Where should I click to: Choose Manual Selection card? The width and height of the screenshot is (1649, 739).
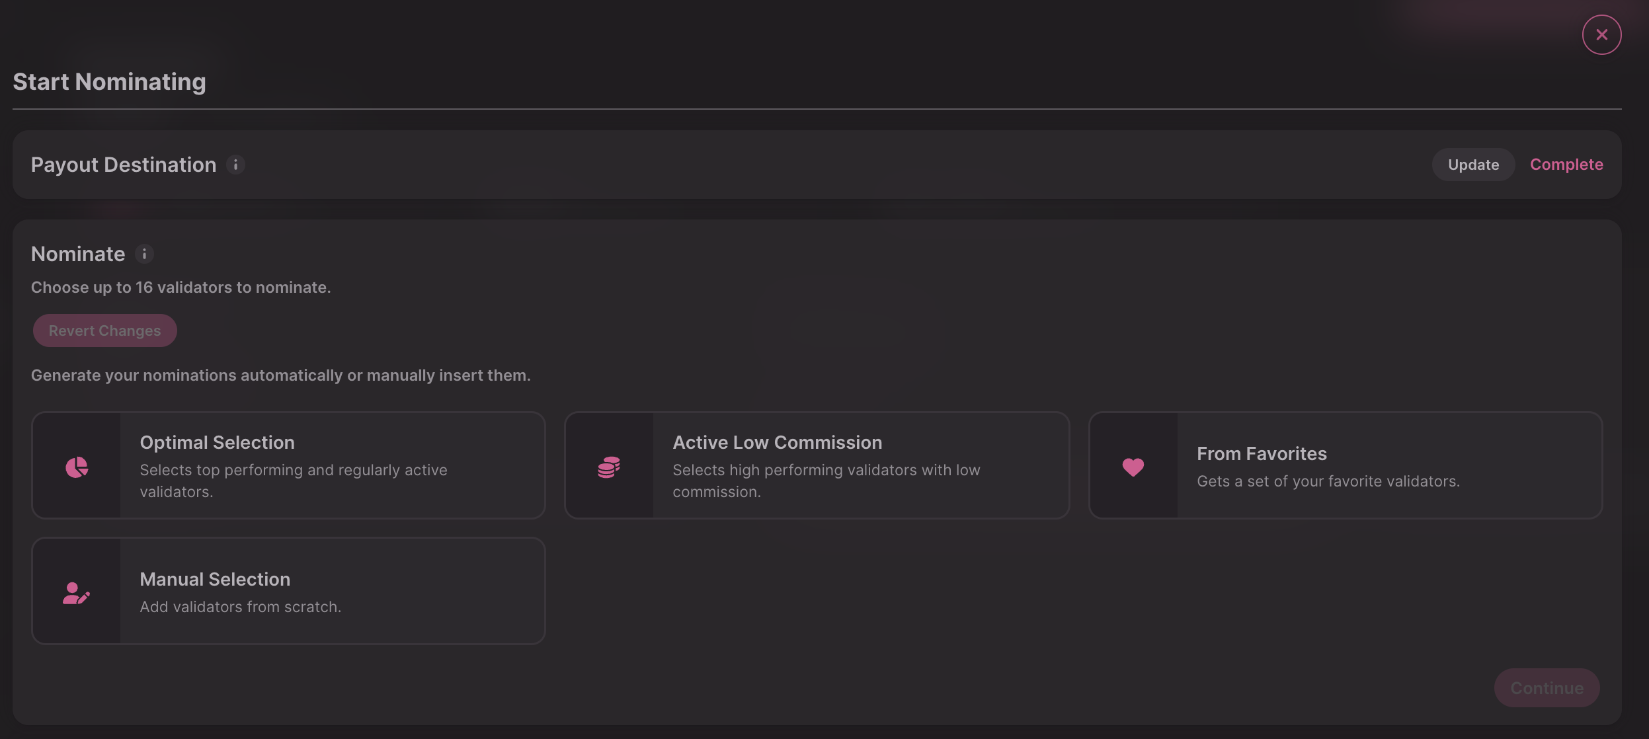pyautogui.click(x=215, y=579)
